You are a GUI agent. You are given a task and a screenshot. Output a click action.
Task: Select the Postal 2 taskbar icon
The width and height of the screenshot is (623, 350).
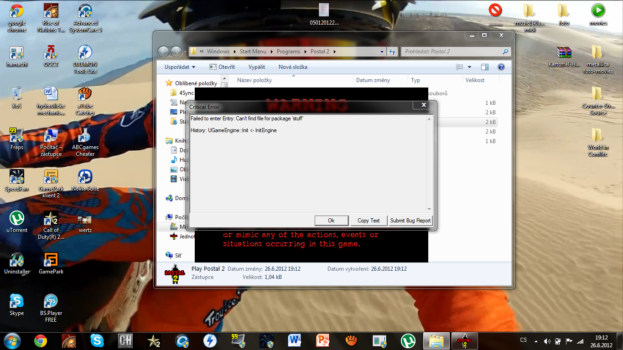click(x=462, y=340)
